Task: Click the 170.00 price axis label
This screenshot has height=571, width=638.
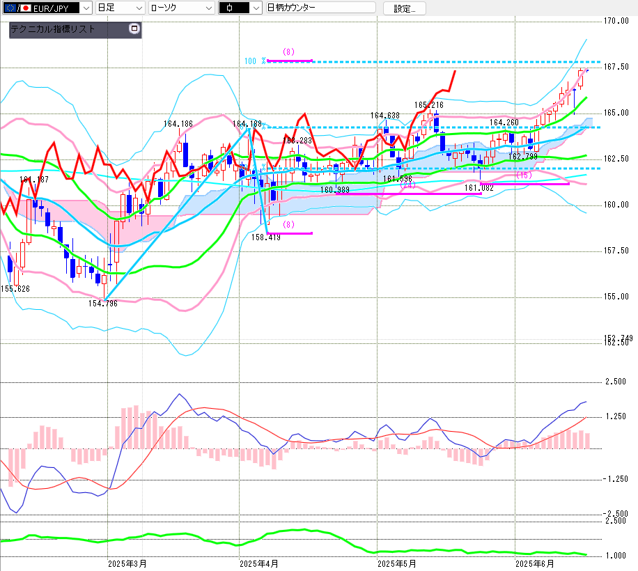Action: click(616, 21)
